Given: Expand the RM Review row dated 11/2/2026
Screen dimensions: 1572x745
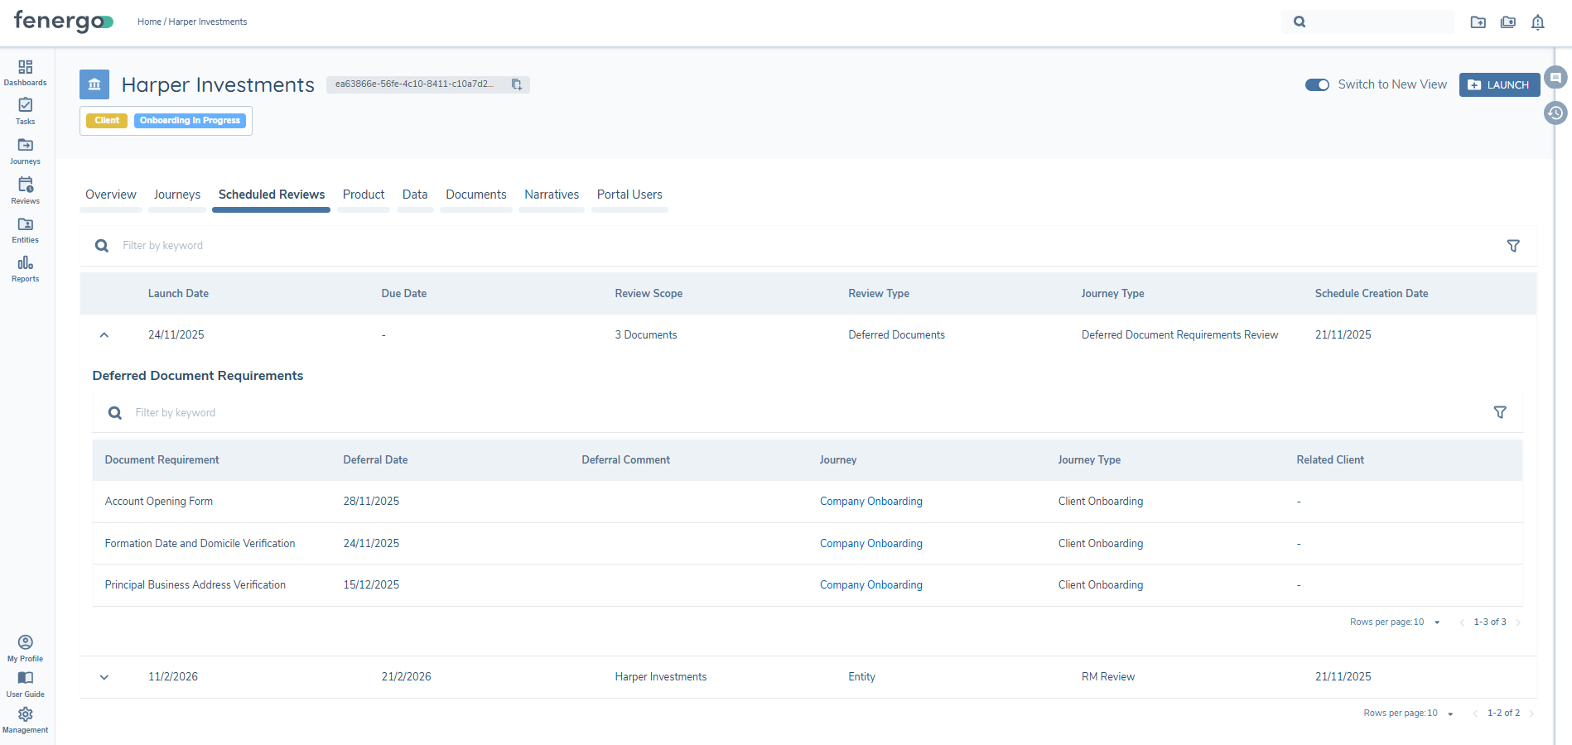Looking at the screenshot, I should [x=104, y=676].
